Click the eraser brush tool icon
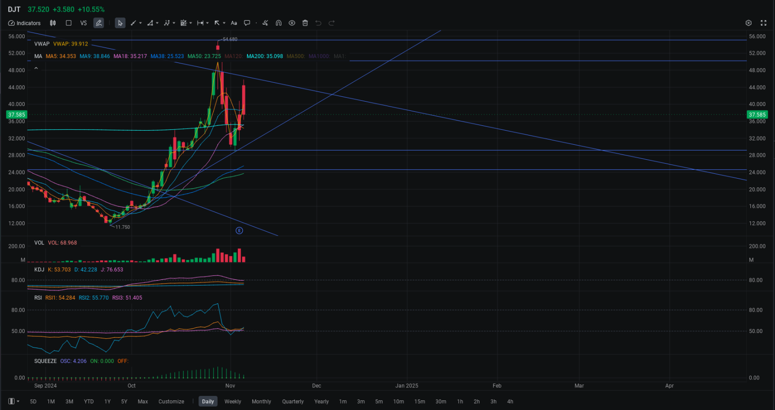Image resolution: width=775 pixels, height=410 pixels. click(265, 23)
